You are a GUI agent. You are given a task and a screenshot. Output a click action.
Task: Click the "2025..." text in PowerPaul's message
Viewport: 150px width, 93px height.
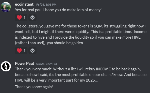tap(92, 80)
